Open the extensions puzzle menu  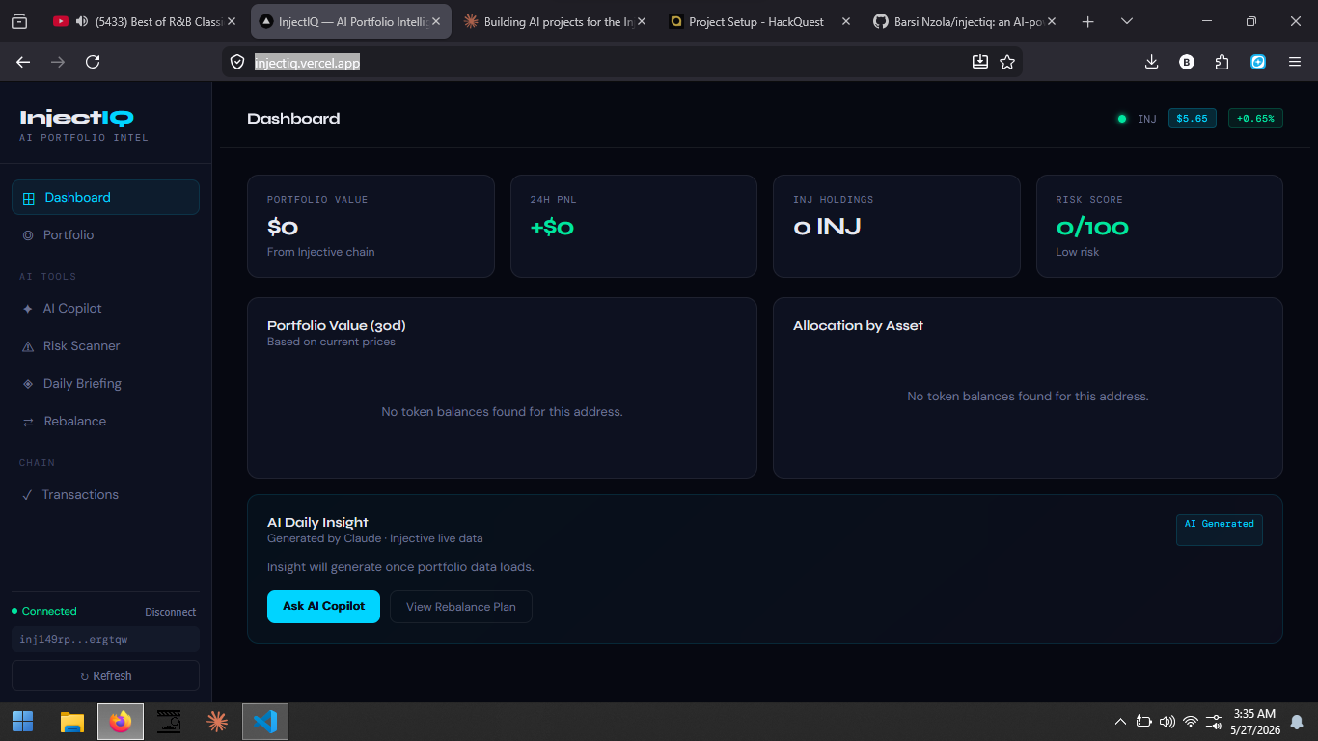(x=1222, y=62)
